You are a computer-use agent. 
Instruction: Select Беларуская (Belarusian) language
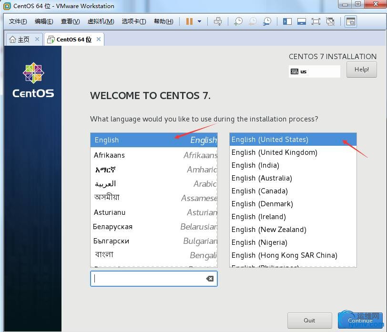point(154,227)
